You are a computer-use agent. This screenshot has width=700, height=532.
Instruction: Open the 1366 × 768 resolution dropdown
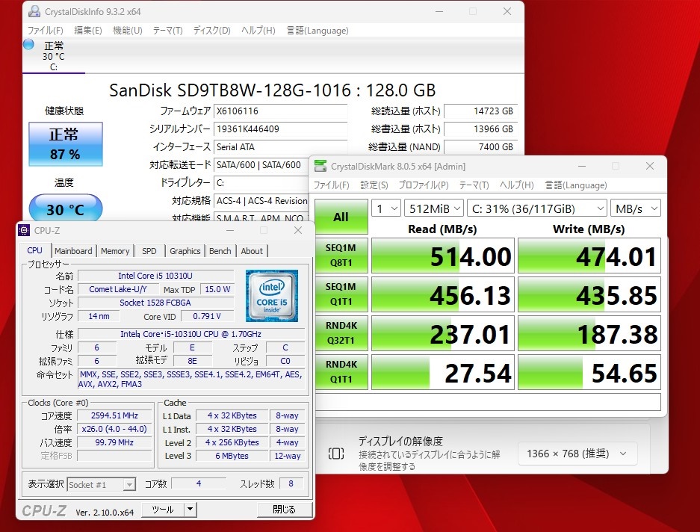click(577, 454)
